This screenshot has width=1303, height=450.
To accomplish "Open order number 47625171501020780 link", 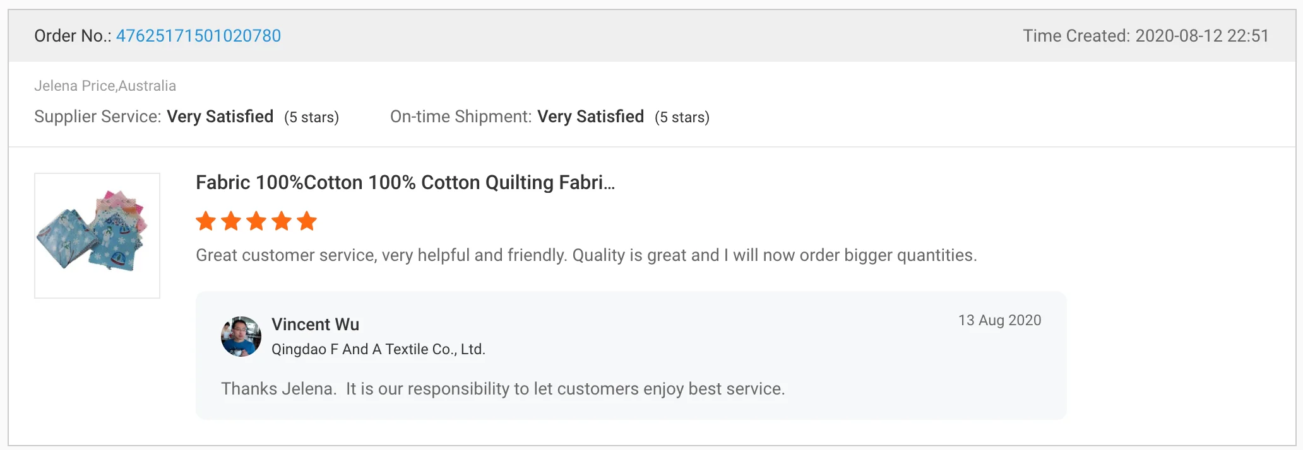I will 198,36.
